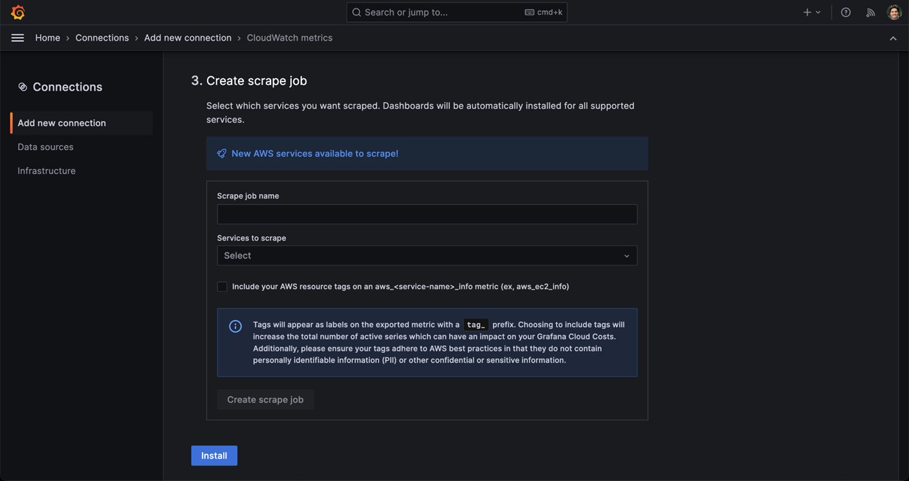Click the news feed icon
The width and height of the screenshot is (909, 481).
(870, 12)
